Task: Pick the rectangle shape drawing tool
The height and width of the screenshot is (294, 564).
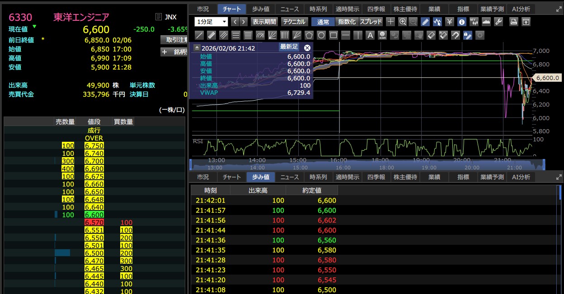Action: [334, 35]
